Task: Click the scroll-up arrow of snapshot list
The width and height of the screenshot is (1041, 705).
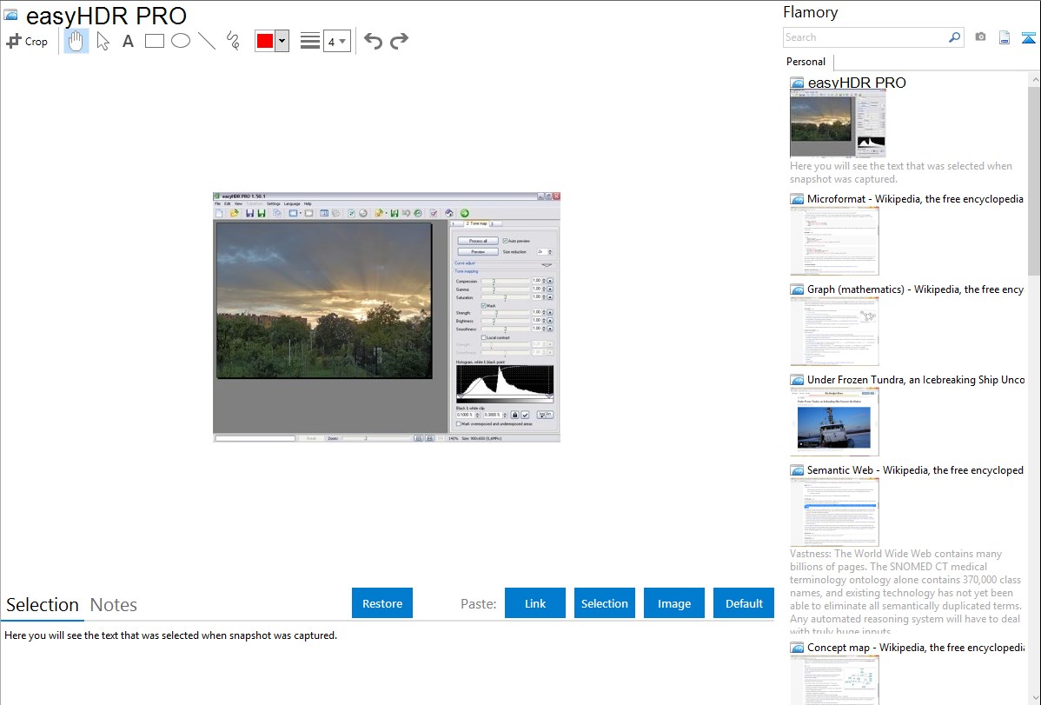Action: click(x=1034, y=80)
